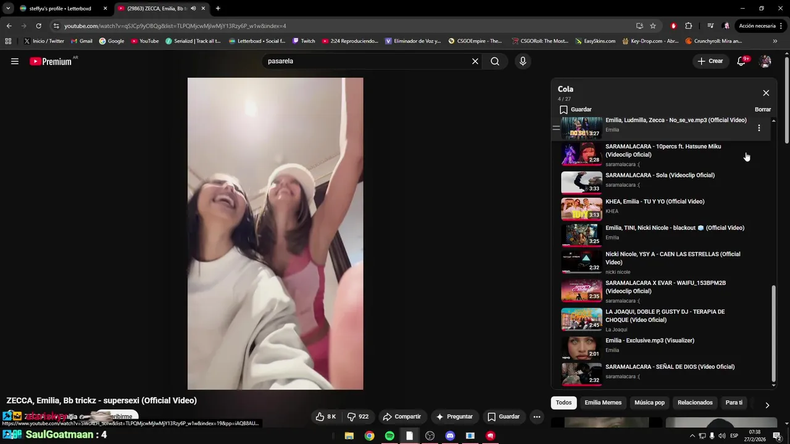Ask about the video with Preguntar
Screen dimensions: 790x444
[x=454, y=417]
